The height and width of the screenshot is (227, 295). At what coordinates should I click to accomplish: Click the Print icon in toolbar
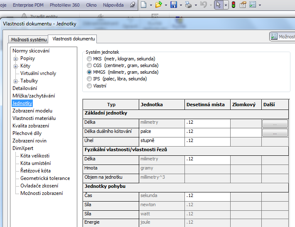click(188, 5)
